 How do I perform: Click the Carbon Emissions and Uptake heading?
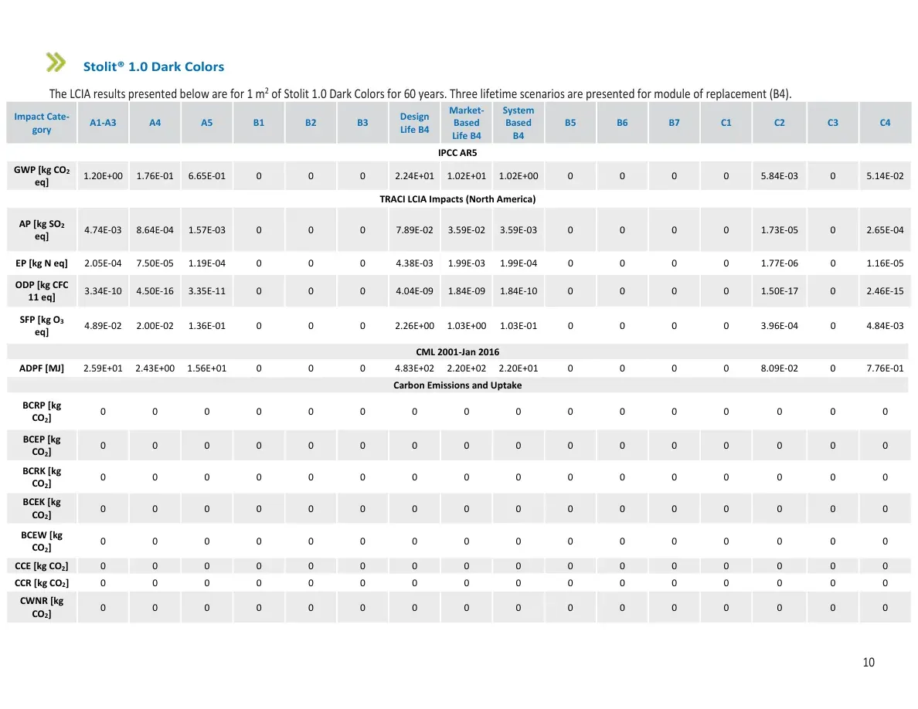pos(457,385)
